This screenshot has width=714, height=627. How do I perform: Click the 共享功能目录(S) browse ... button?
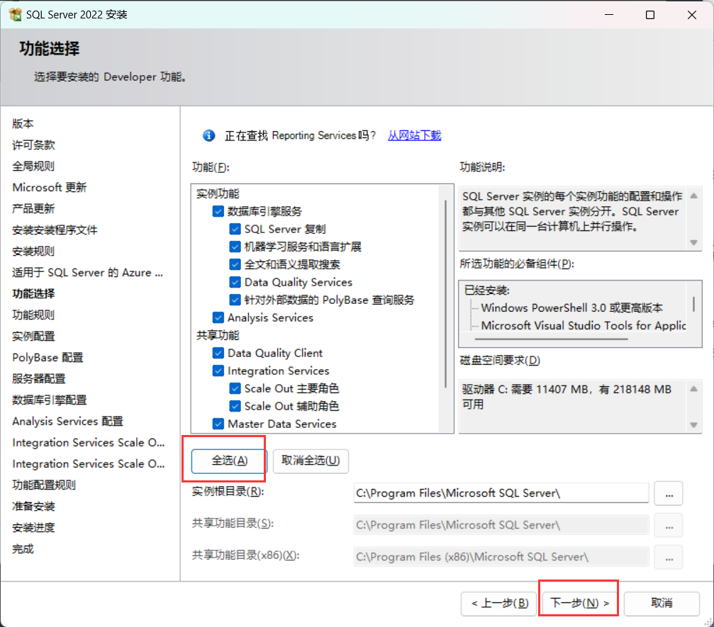[x=669, y=525]
